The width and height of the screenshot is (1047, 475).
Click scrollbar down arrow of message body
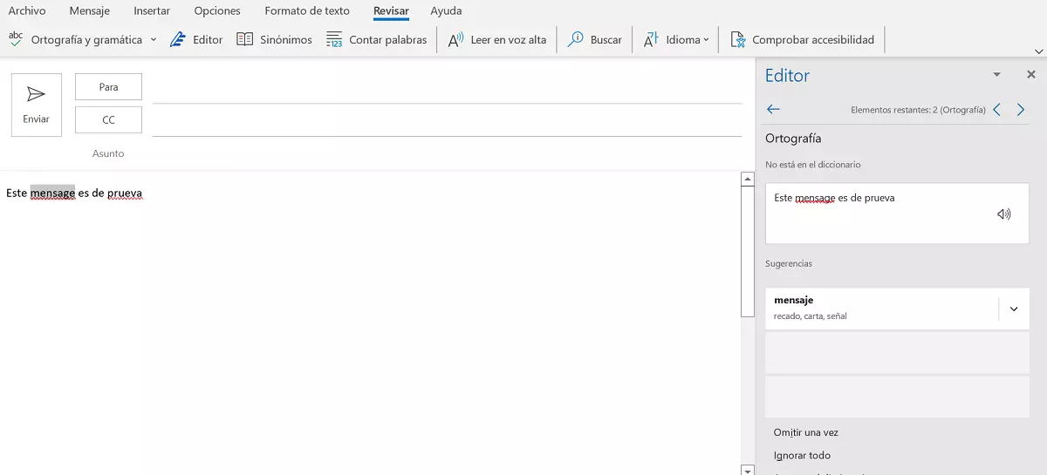747,470
